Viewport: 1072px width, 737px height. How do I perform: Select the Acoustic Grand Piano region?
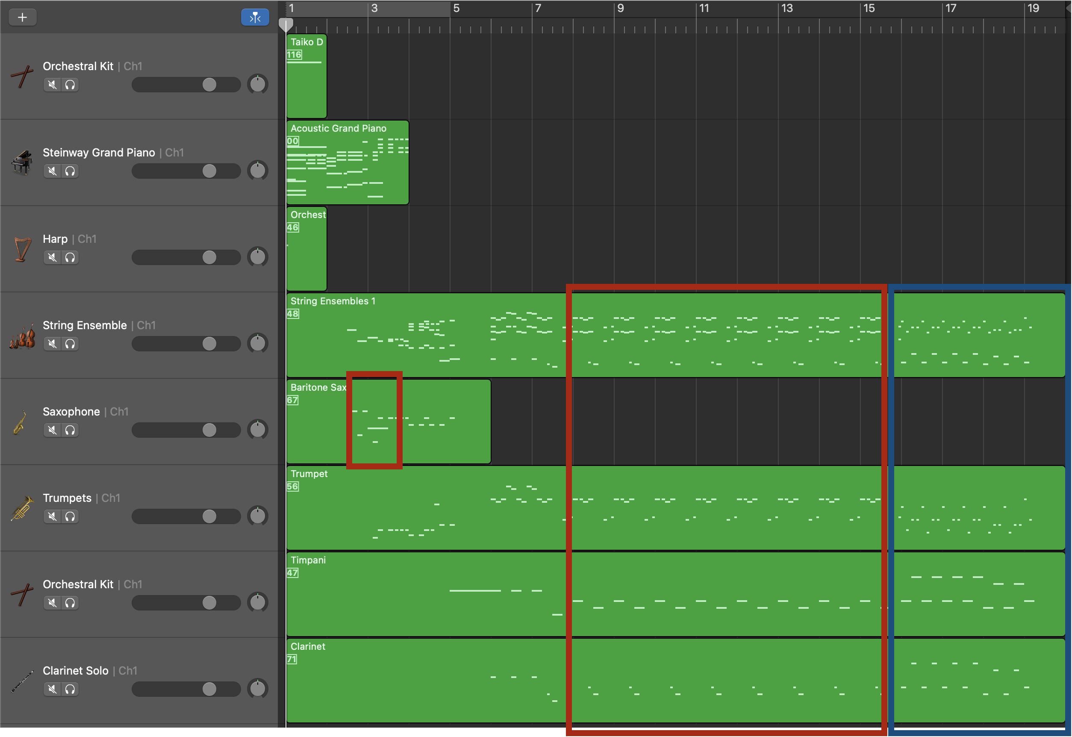click(x=346, y=162)
